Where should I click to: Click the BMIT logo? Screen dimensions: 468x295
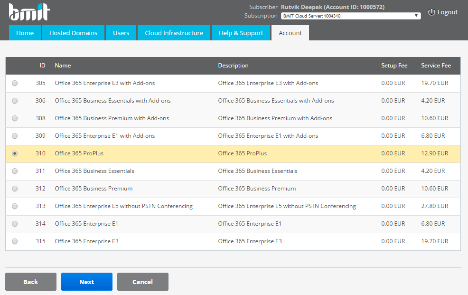point(29,12)
